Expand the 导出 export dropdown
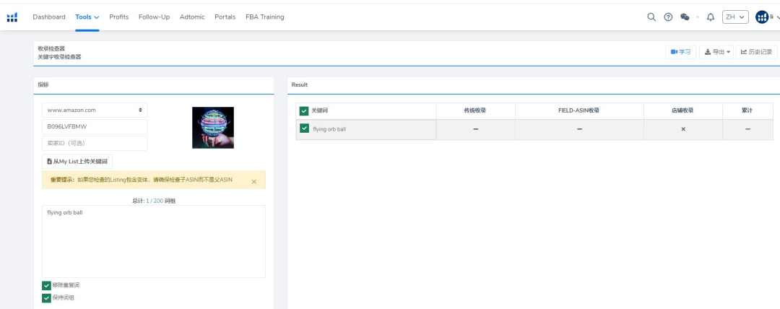Image resolution: width=780 pixels, height=309 pixels. [717, 52]
